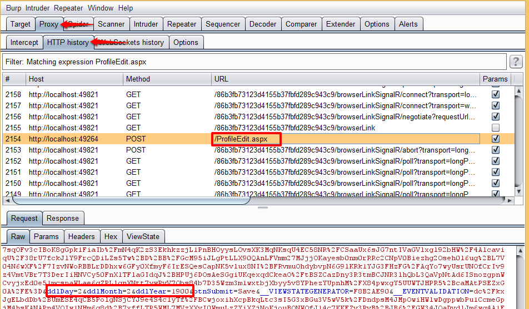Switch to the Headers view tab
The width and height of the screenshot is (529, 309).
tap(81, 236)
